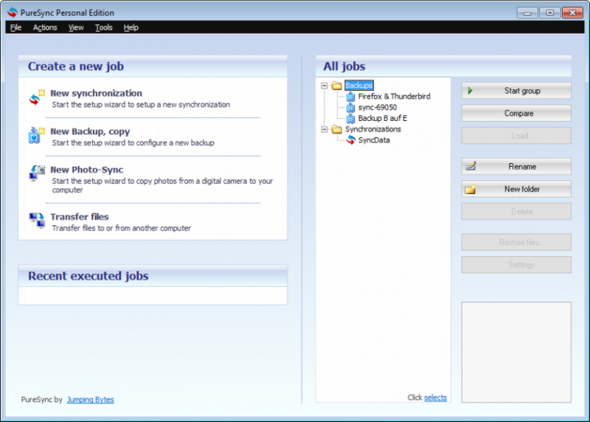The image size is (590, 422).
Task: Click the New Photo-Sync camera icon
Action: click(37, 173)
